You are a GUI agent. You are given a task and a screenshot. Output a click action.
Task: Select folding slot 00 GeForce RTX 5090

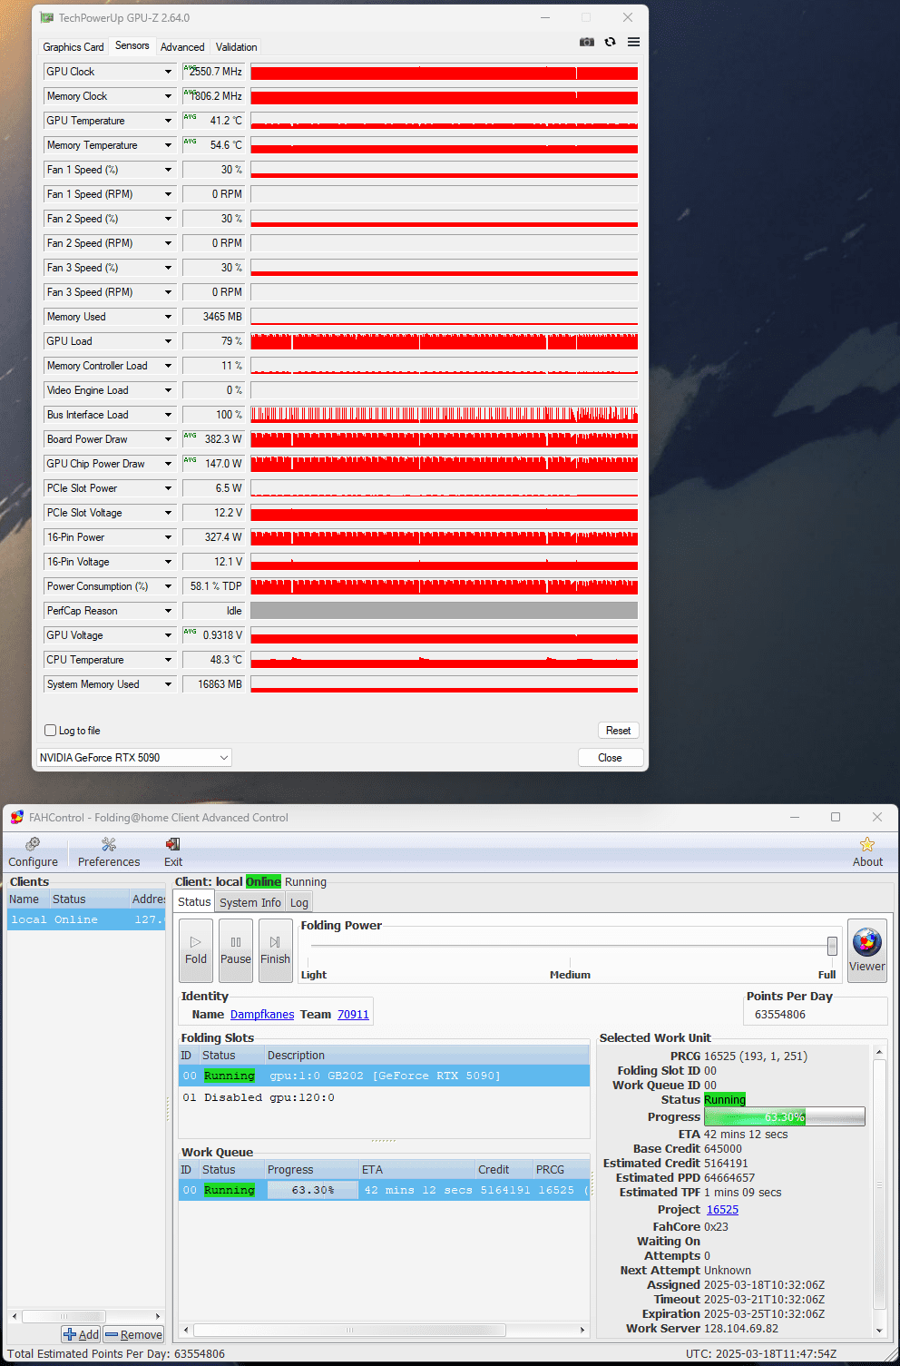[x=385, y=1076]
